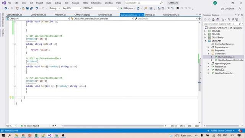Open the 100 % zoom level dropdown
The height and width of the screenshot is (138, 245).
click(x=11, y=126)
